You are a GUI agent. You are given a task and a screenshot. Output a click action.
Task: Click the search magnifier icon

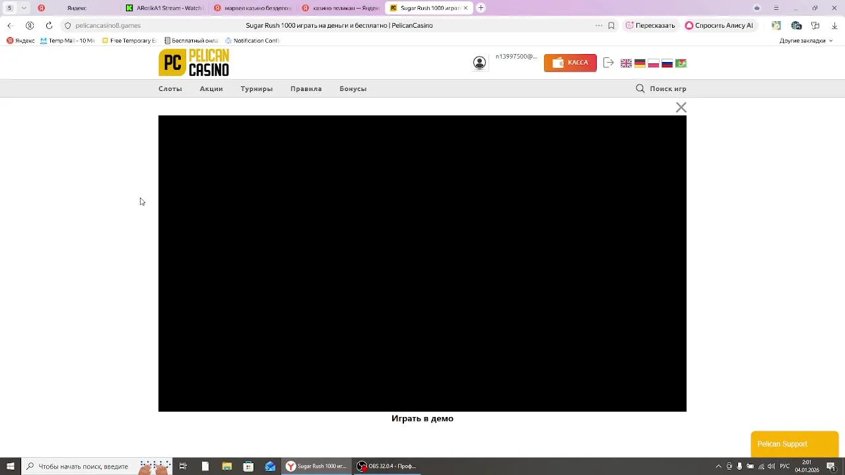pyautogui.click(x=640, y=88)
